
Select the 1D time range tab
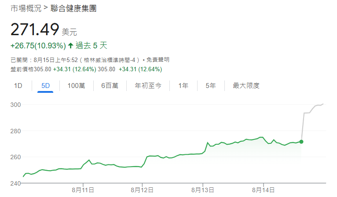click(x=18, y=86)
